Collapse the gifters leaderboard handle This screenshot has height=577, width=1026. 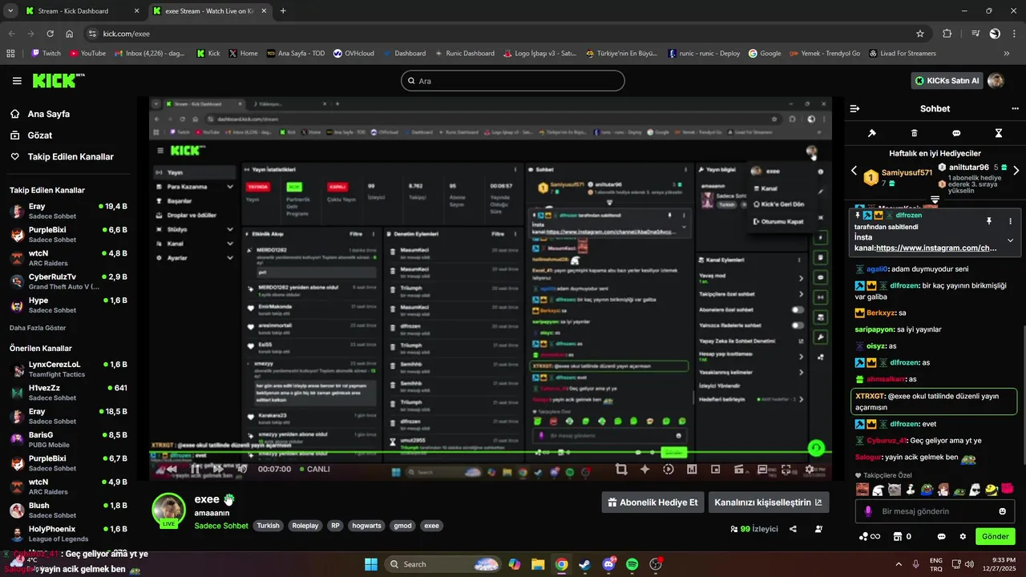click(935, 199)
